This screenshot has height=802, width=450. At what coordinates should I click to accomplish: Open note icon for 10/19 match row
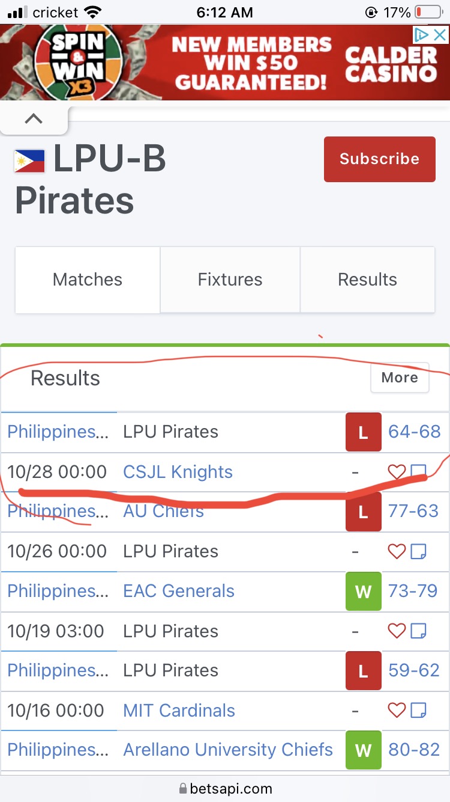pyautogui.click(x=418, y=631)
